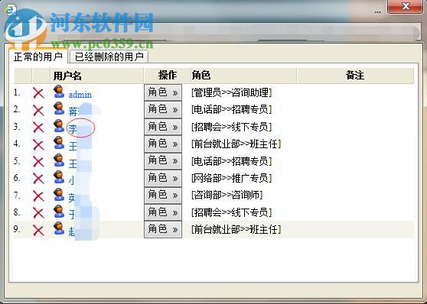Screen dimensions: 427x304
Task: Open 角色 dropdown in row 6 推广专员
Action: 163,178
